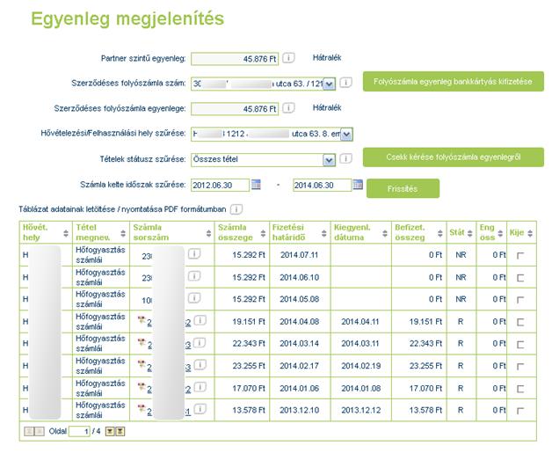Open Hővételezési/Felhasználási hely szűrése dropdown
This screenshot has height=453, width=552.
tap(346, 135)
